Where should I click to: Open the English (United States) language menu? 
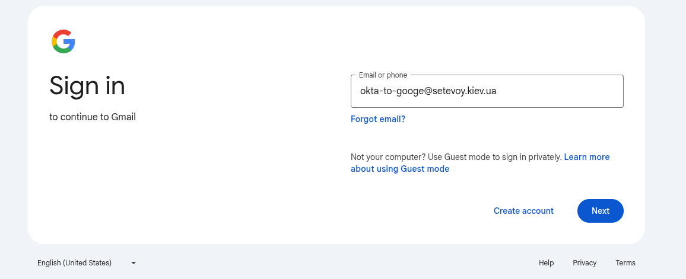75,263
